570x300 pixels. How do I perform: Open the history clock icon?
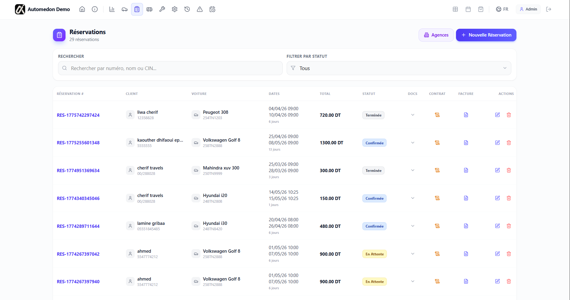point(187,9)
